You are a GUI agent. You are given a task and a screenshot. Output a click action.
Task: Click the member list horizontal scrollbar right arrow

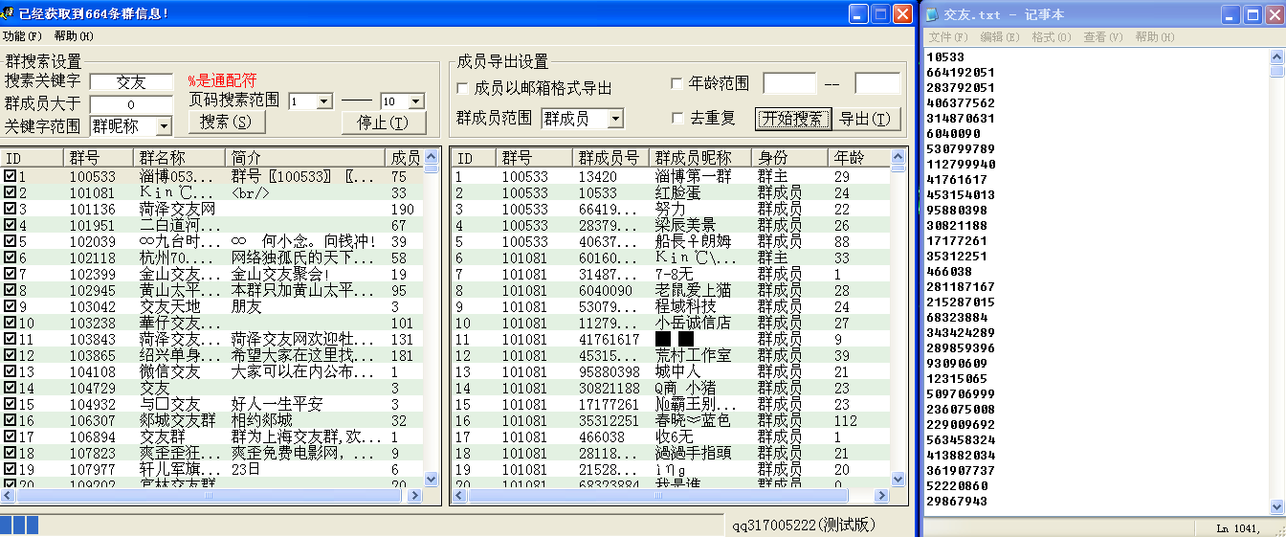882,495
